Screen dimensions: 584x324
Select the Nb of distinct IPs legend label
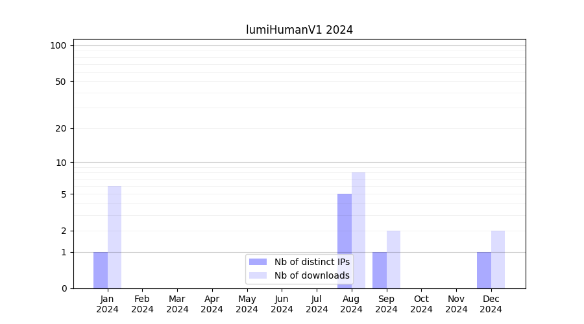click(311, 262)
